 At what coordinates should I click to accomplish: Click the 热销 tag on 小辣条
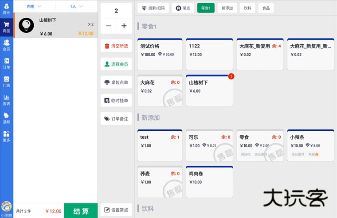[313, 154]
